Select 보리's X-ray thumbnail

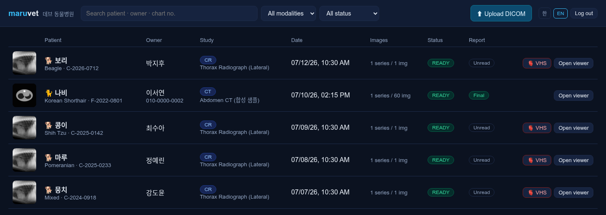pos(24,63)
